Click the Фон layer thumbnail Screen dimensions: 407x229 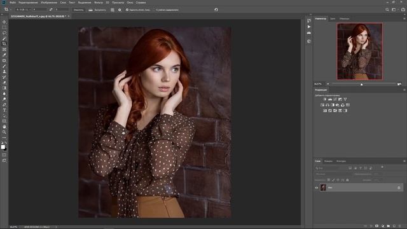(323, 188)
